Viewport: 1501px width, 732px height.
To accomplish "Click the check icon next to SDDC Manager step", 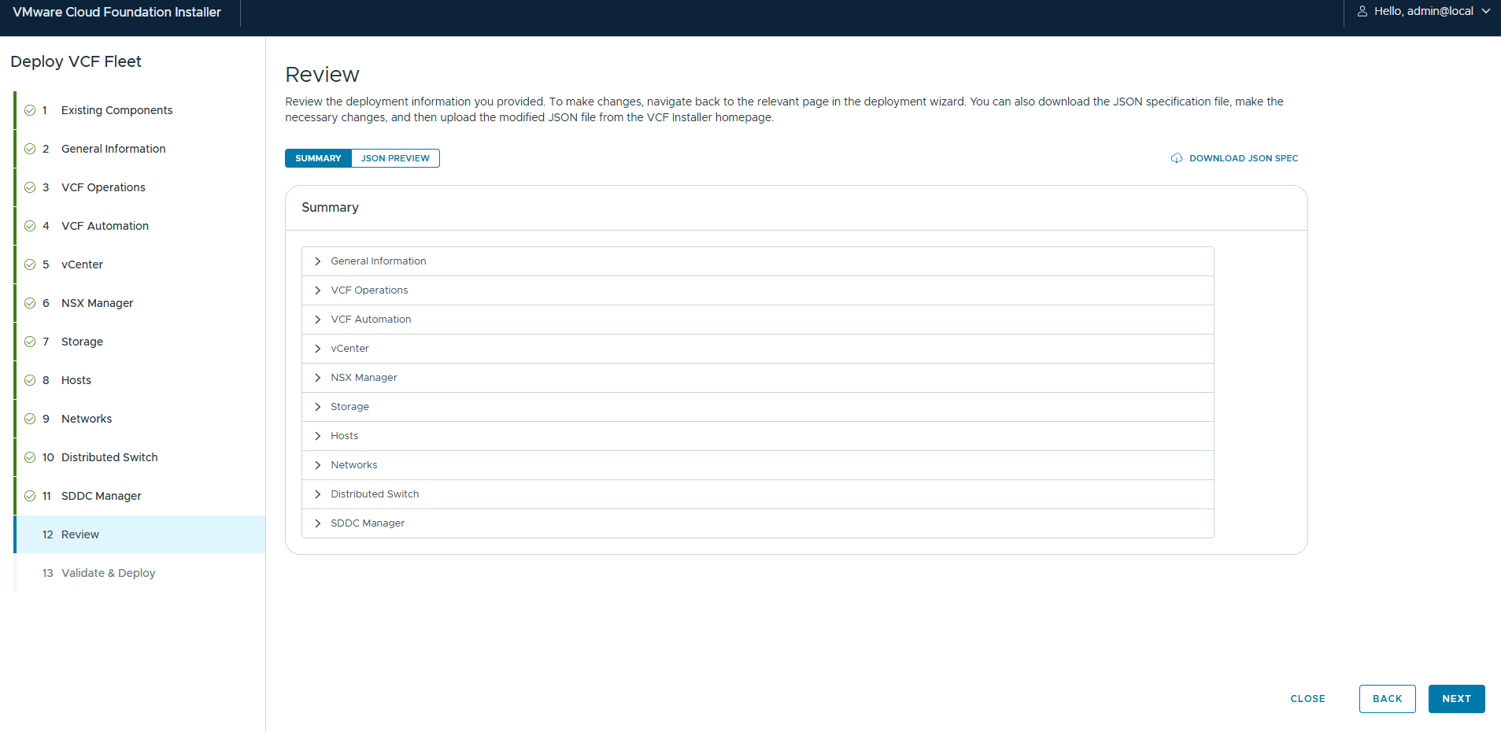I will [x=30, y=496].
